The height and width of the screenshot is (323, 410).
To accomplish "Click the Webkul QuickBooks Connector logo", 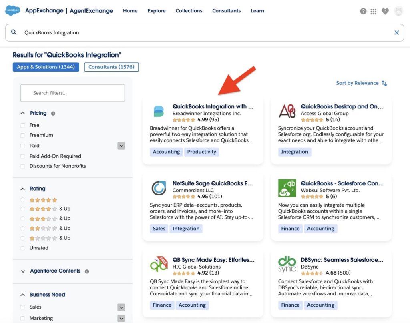I will pyautogui.click(x=287, y=188).
